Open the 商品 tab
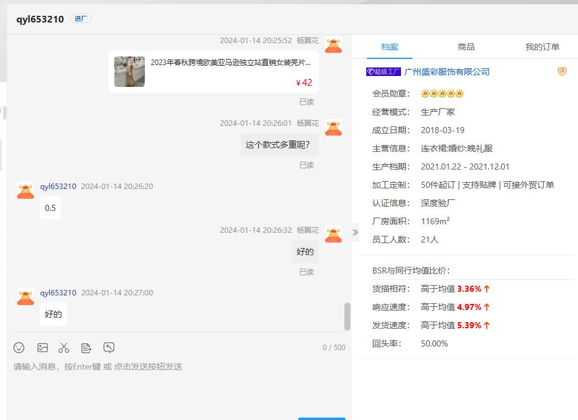578x420 pixels. (466, 47)
